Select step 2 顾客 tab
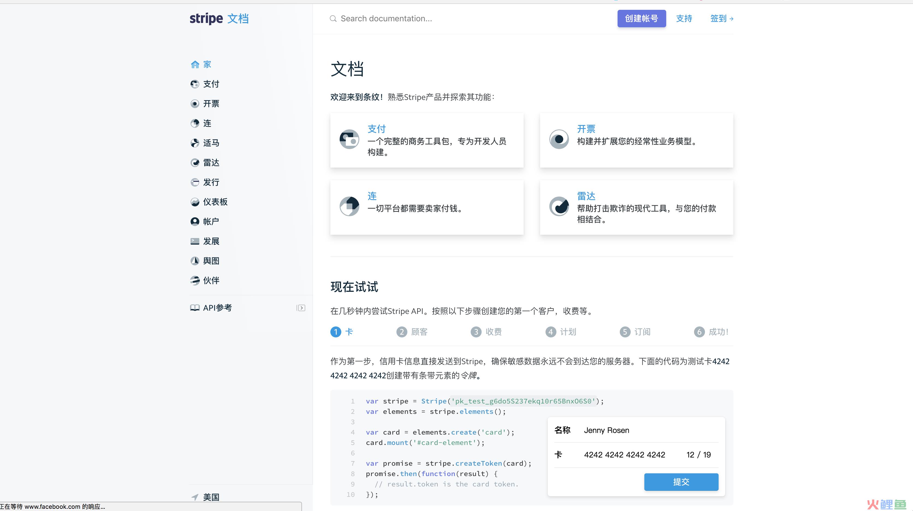Image resolution: width=913 pixels, height=511 pixels. click(412, 332)
